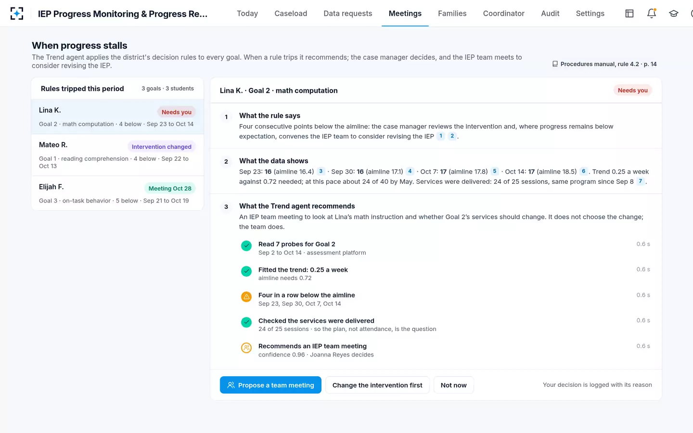Open the layout panel icon in header

[x=629, y=13]
